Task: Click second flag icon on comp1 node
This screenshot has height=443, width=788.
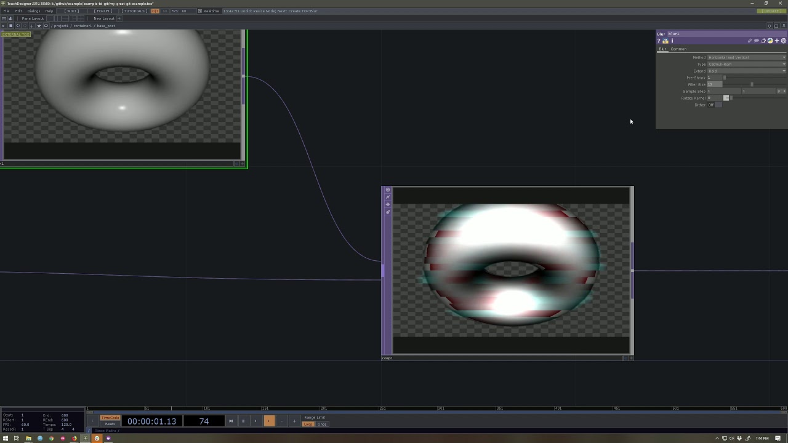Action: (x=388, y=198)
